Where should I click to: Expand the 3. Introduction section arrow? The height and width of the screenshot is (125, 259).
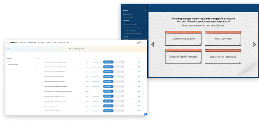(122, 21)
